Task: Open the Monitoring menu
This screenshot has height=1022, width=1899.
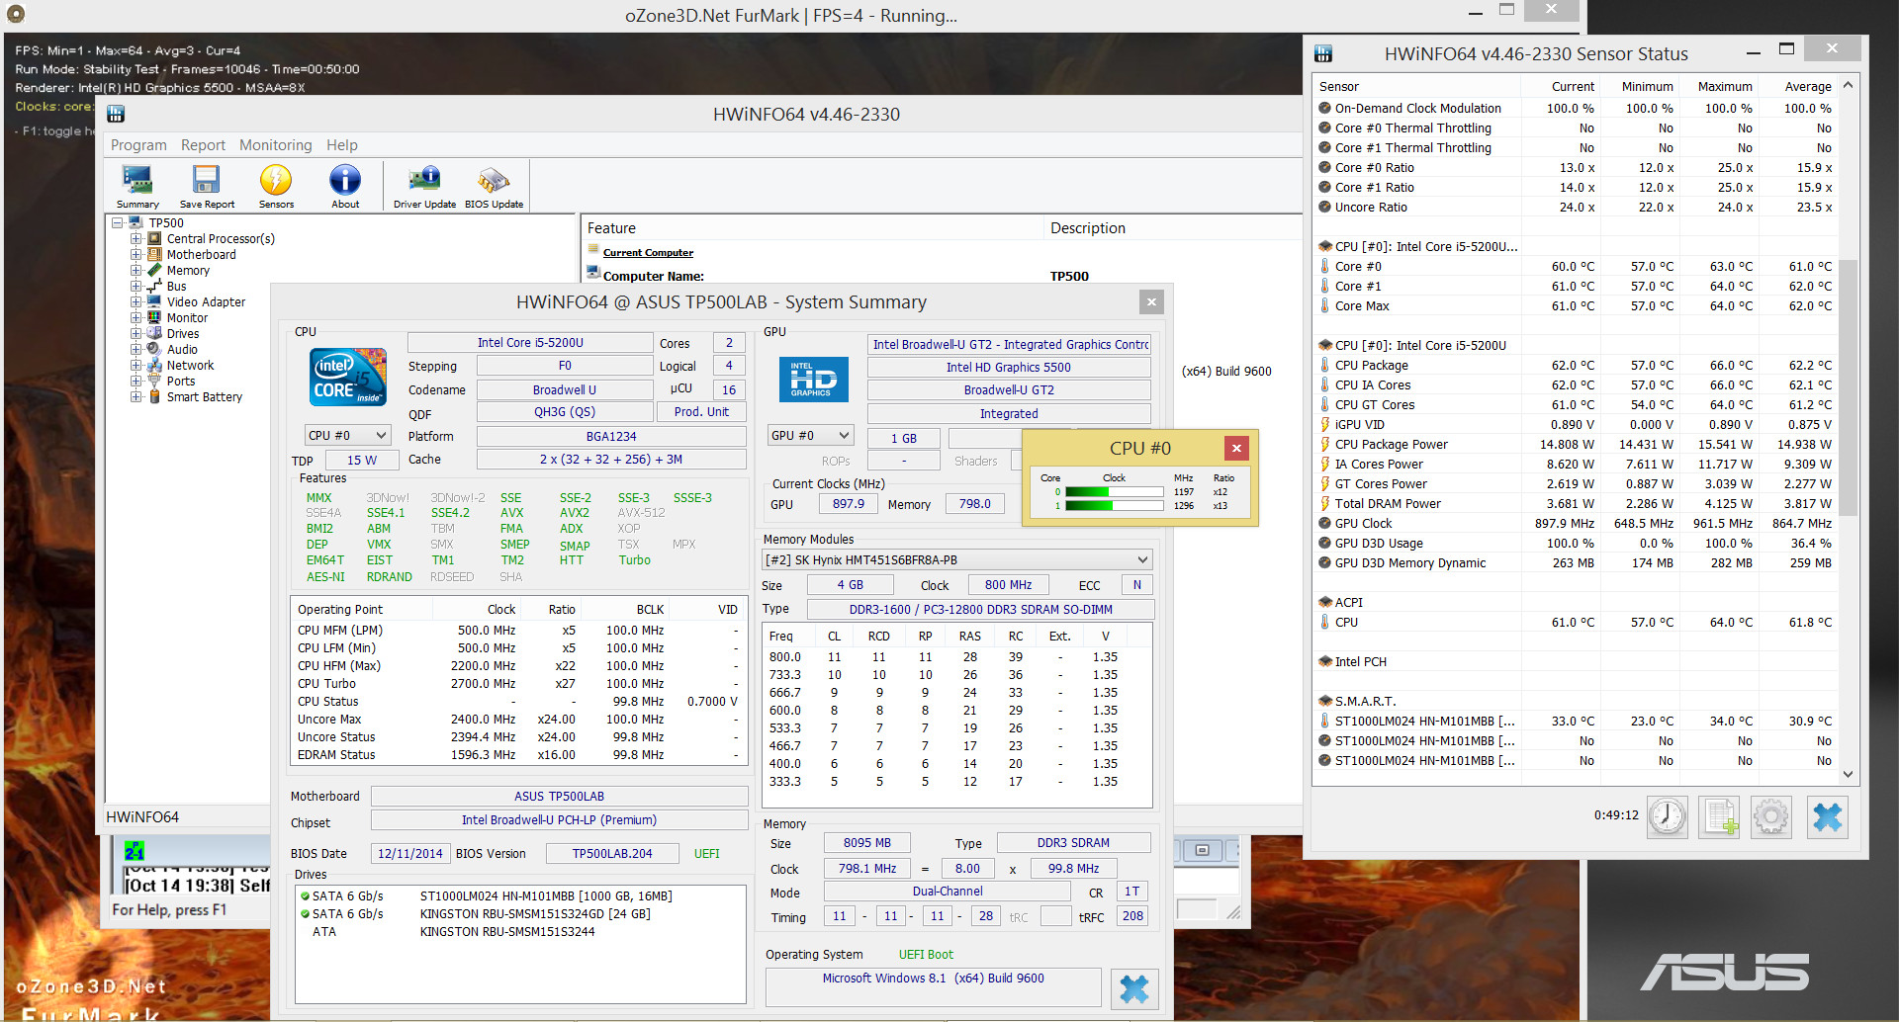Action: (x=275, y=145)
